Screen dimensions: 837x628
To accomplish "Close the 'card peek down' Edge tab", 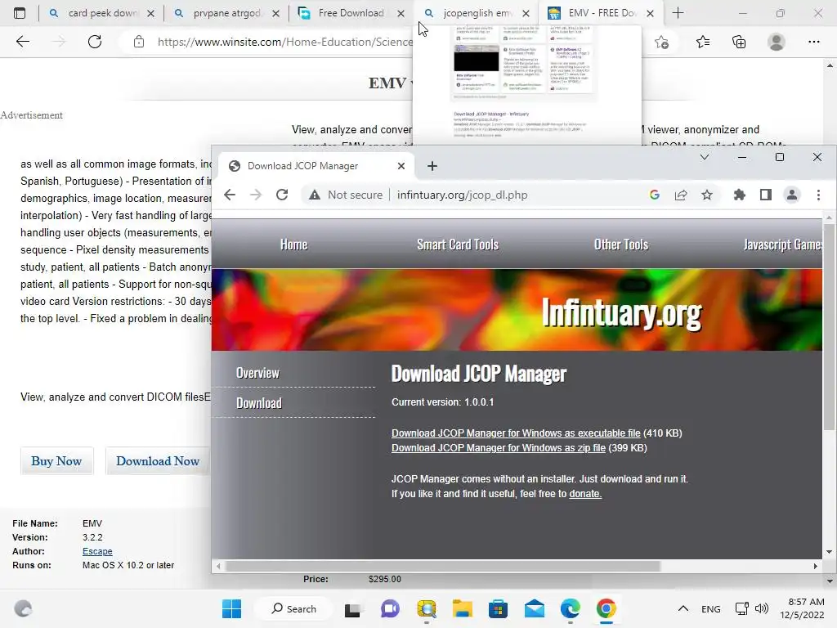I will click(151, 13).
